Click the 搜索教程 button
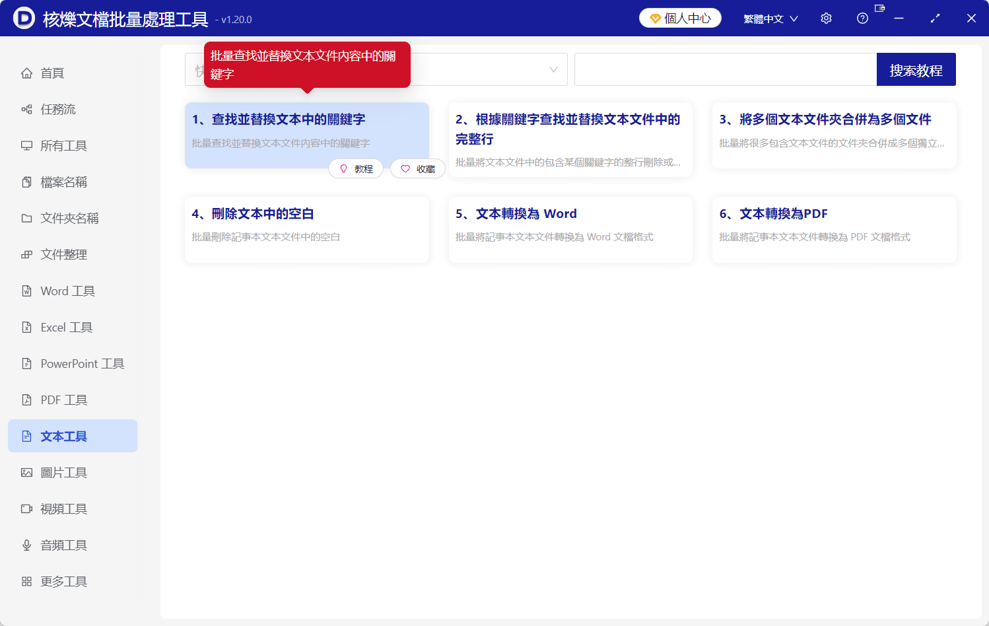This screenshot has height=626, width=989. pyautogui.click(x=916, y=69)
